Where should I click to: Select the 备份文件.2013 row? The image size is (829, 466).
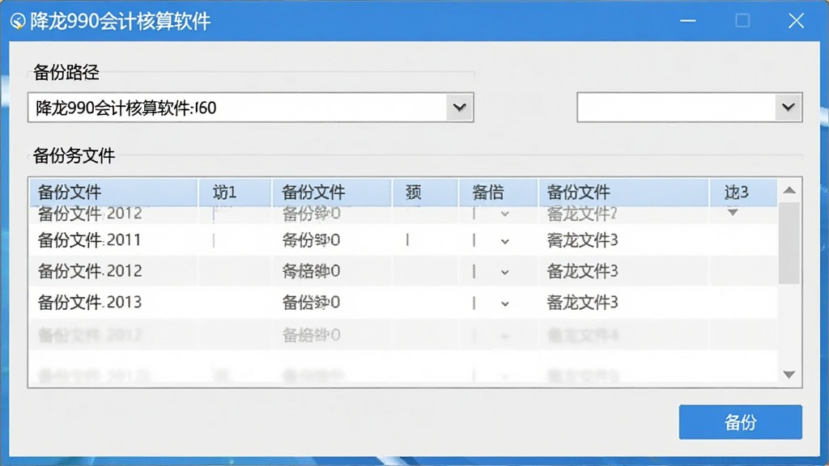click(x=403, y=303)
